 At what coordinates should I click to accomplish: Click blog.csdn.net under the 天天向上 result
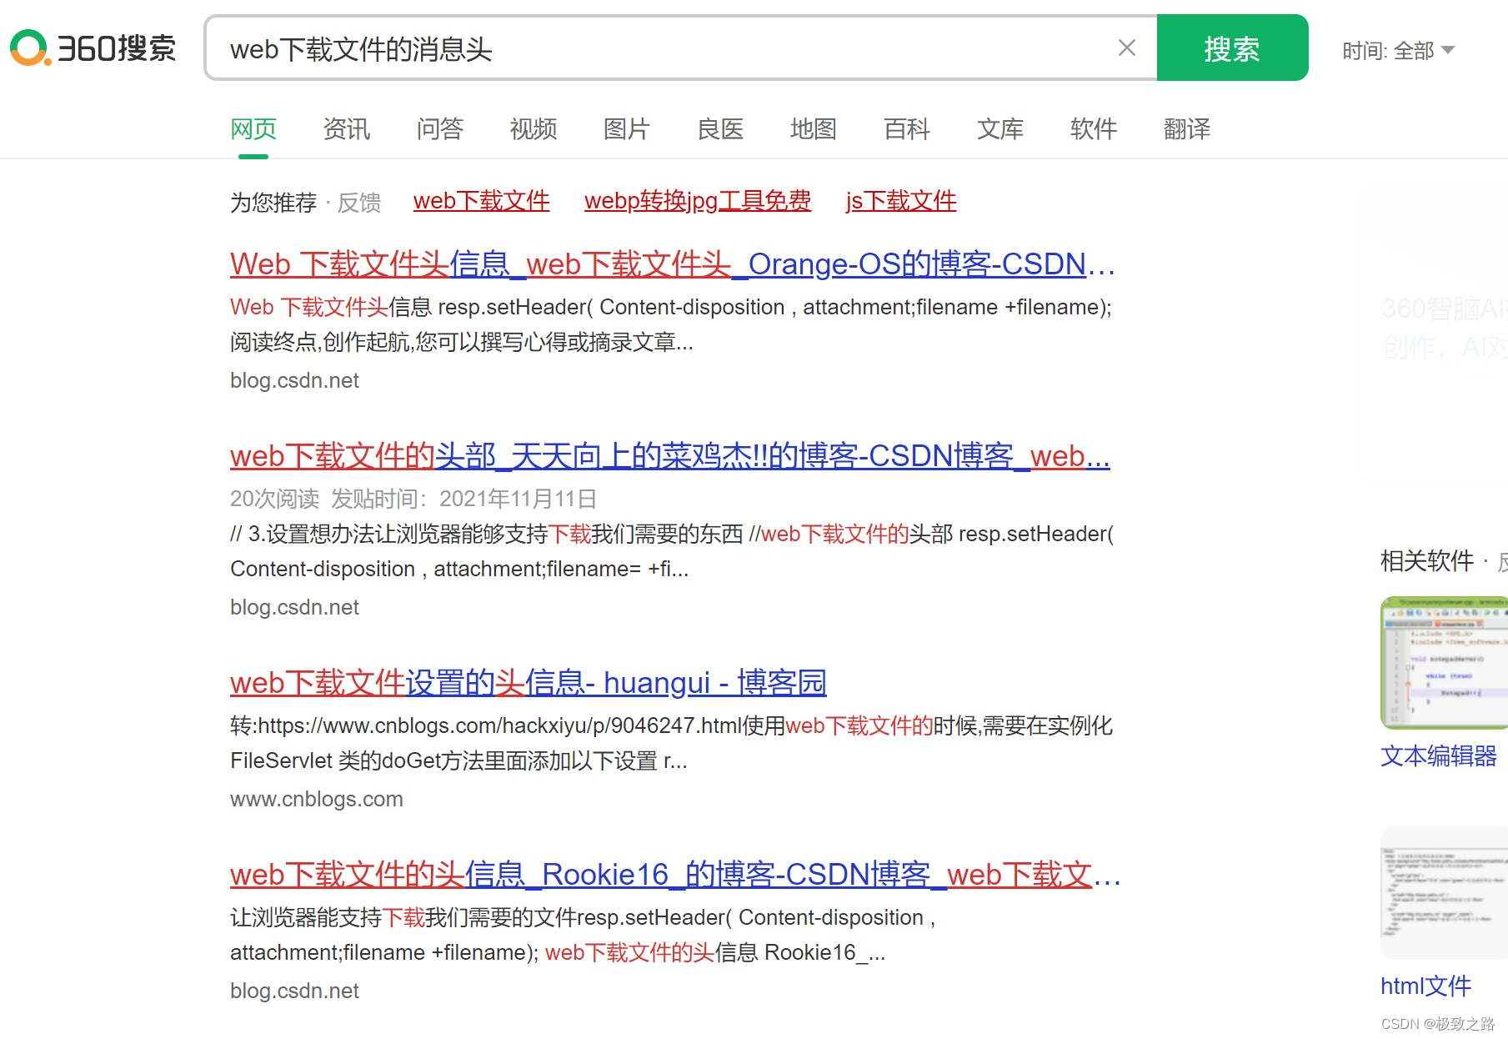pyautogui.click(x=294, y=607)
